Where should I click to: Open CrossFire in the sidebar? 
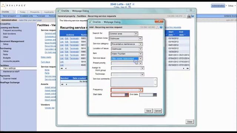(x=5, y=24)
